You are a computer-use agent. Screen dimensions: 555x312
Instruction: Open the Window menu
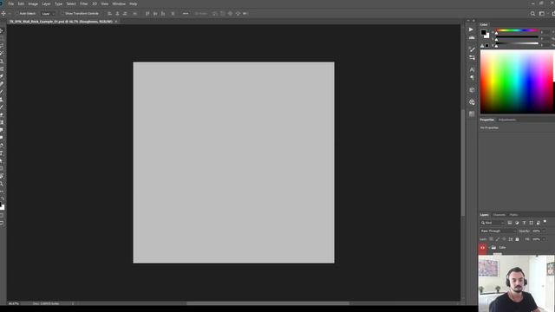119,3
